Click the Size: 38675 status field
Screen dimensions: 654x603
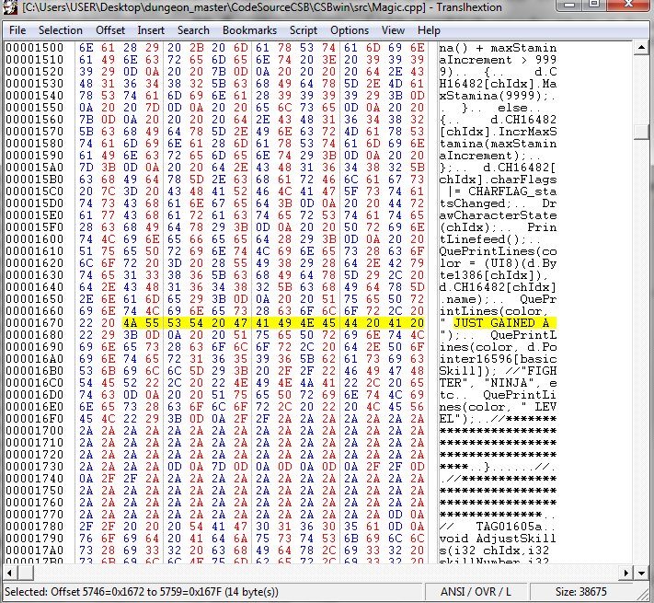tap(581, 592)
